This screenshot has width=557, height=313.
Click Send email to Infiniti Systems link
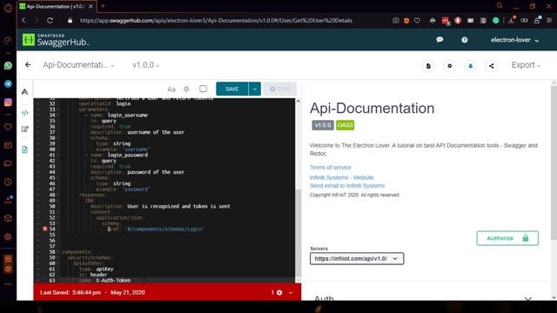347,185
